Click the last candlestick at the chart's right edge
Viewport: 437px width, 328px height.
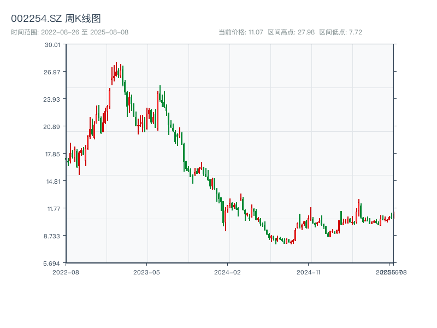pyautogui.click(x=393, y=215)
